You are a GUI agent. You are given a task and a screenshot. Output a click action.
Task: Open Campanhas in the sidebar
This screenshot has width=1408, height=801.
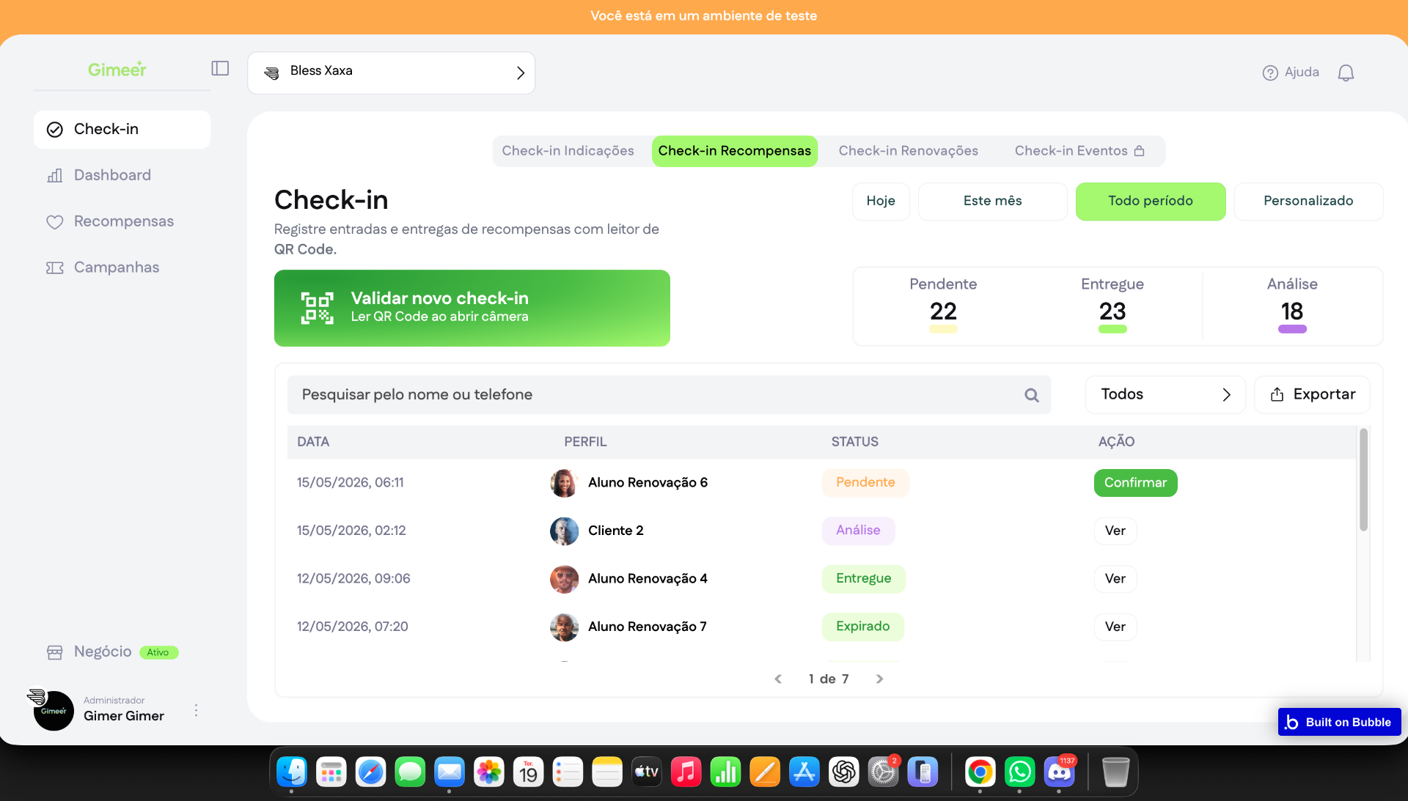point(122,268)
